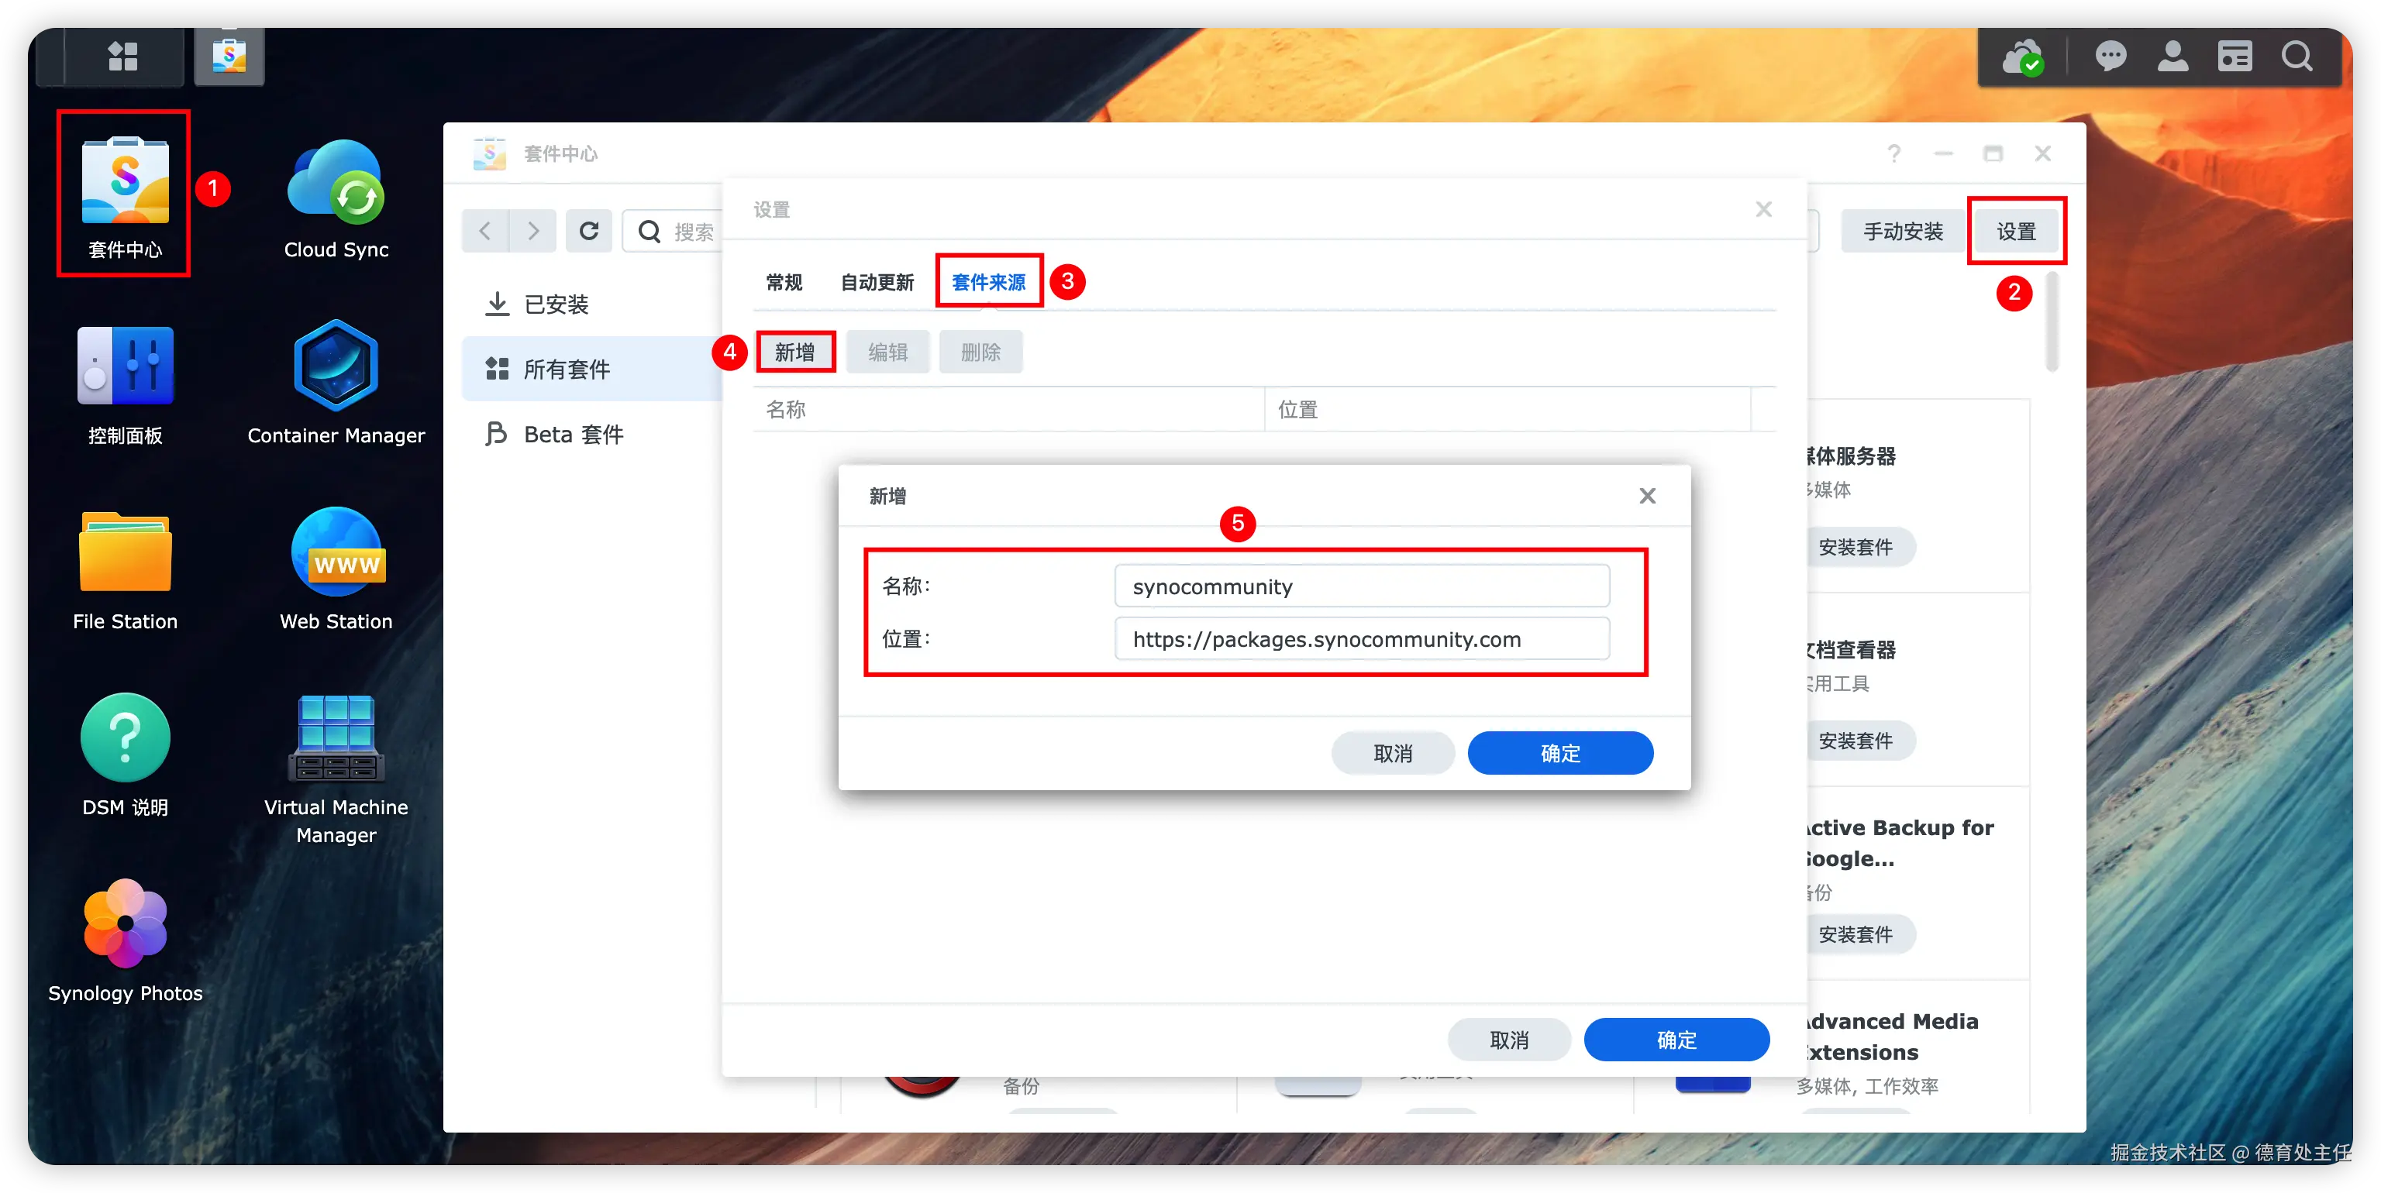Open Synology Photos app
This screenshot has height=1193, width=2381.
[125, 924]
